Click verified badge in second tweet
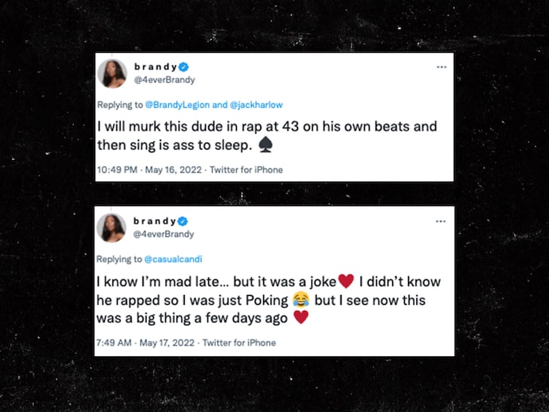Viewport: 549px width, 412px height. (182, 221)
